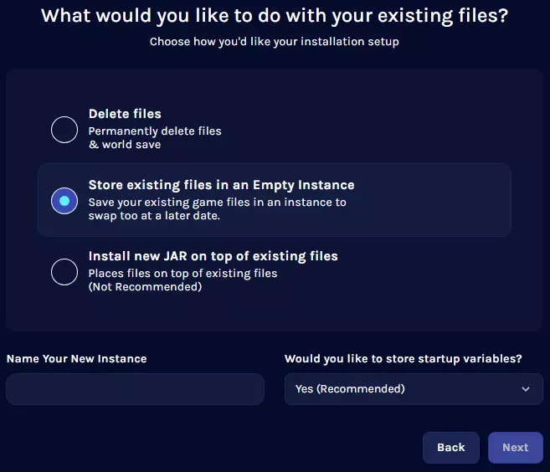Click the "Delete files" option title
Image resolution: width=550 pixels, height=472 pixels.
point(125,114)
